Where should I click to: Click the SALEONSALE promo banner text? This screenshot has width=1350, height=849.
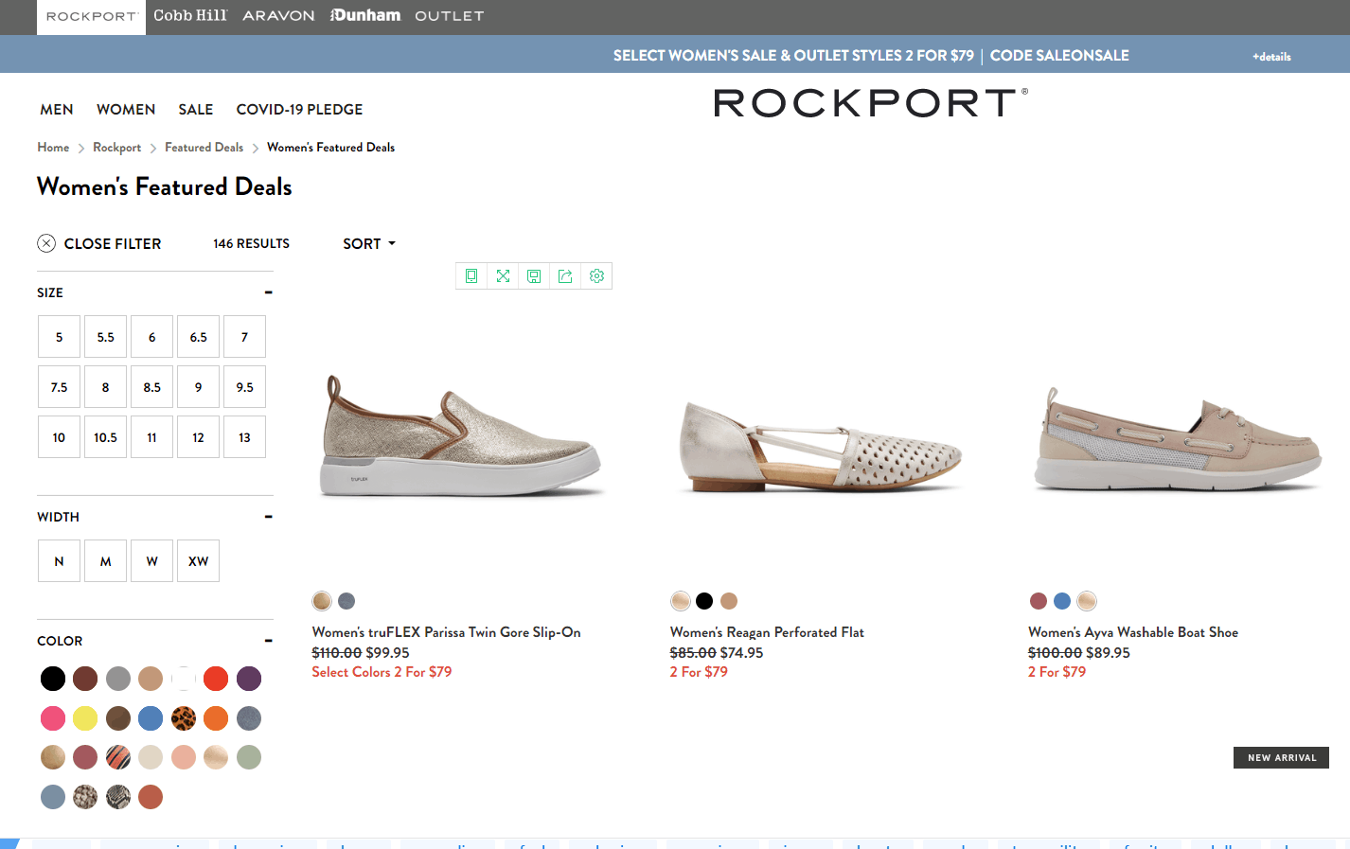click(x=871, y=55)
